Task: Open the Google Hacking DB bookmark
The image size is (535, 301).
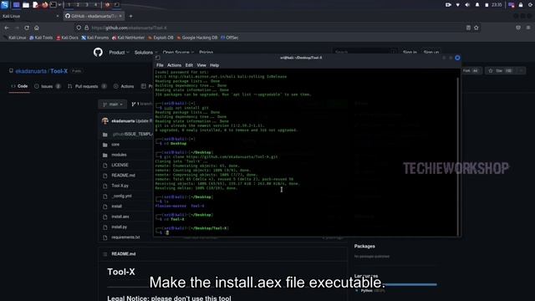Action: (197, 38)
